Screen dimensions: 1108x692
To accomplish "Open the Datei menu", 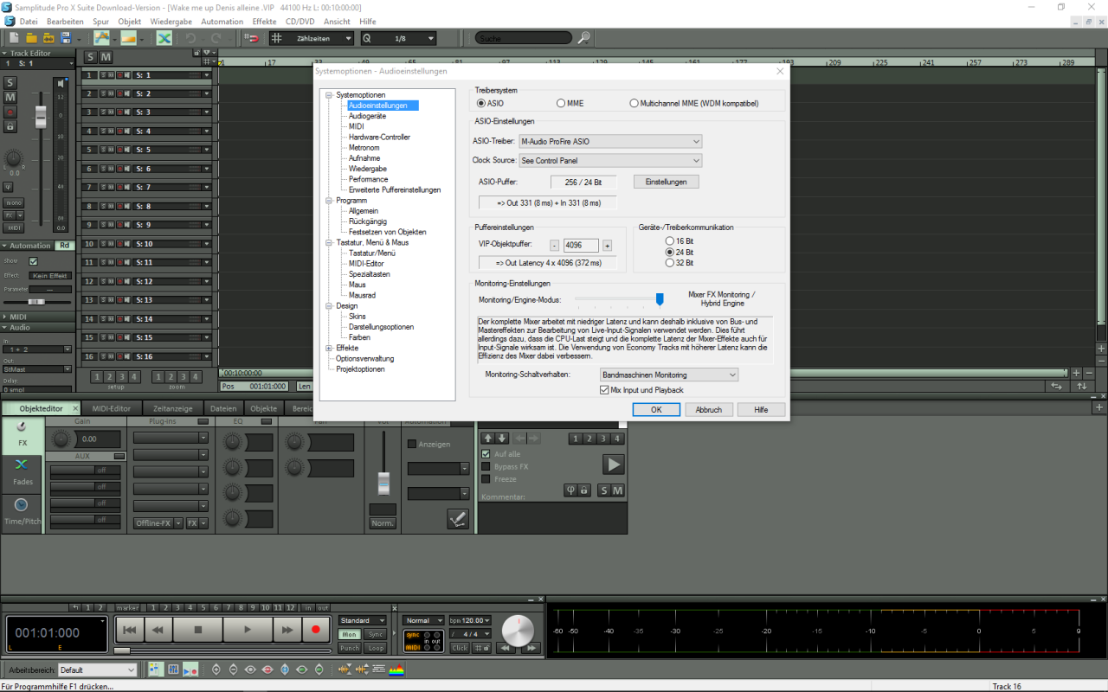I will tap(28, 21).
